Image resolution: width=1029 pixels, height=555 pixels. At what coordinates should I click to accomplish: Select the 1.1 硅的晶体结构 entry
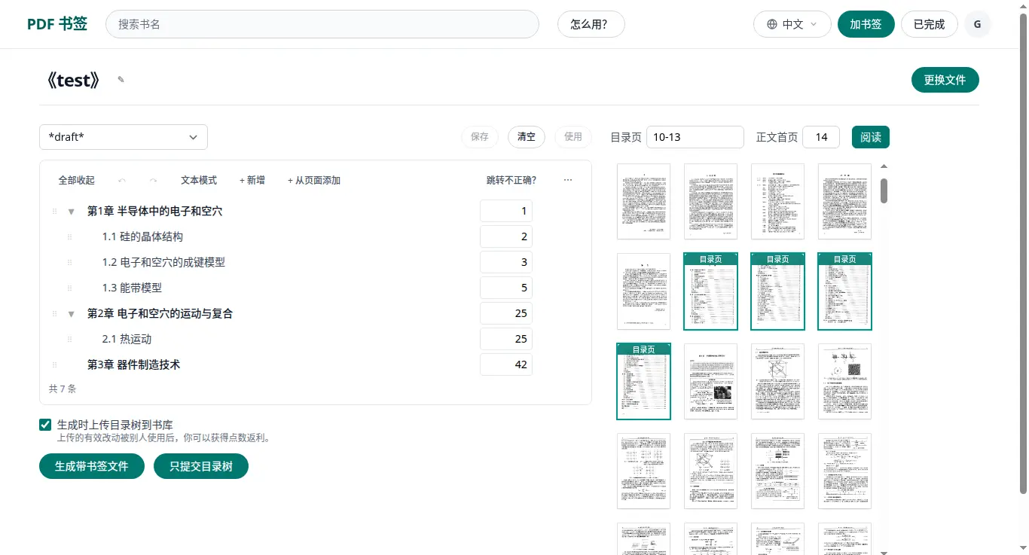pyautogui.click(x=142, y=237)
